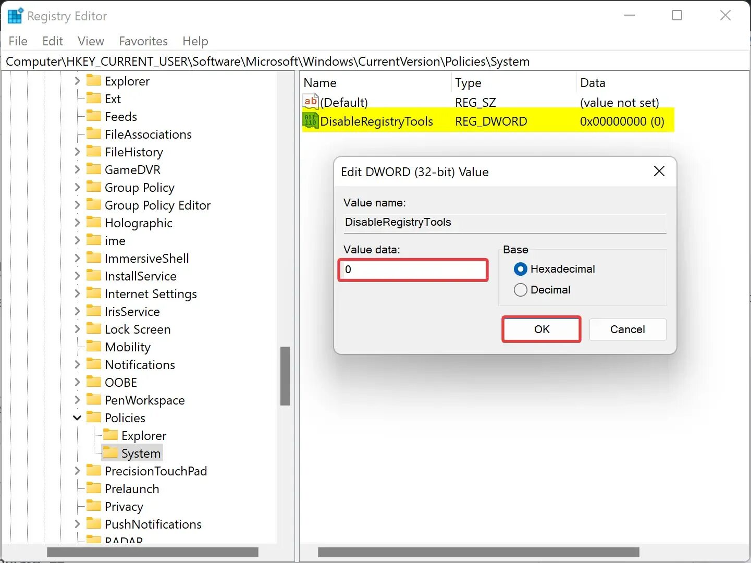751x563 pixels.
Task: Click the Policies folder icon
Action: tap(94, 417)
